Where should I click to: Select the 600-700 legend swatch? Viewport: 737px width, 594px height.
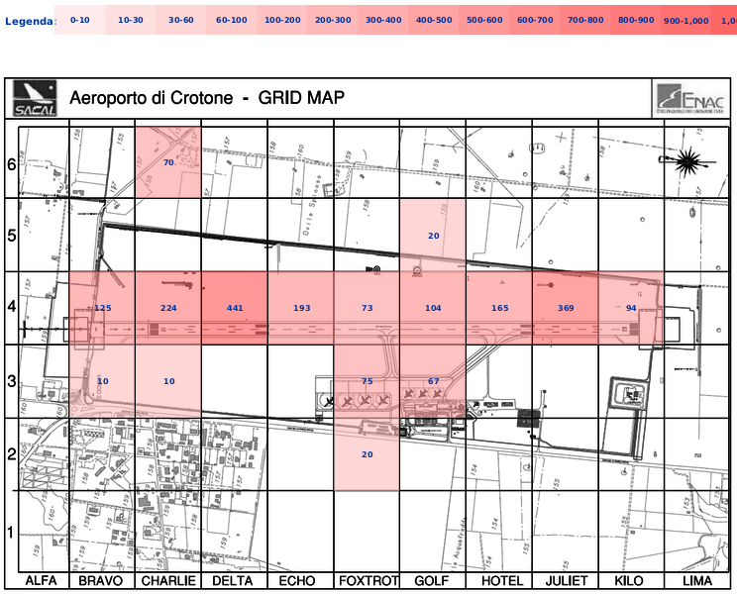click(x=535, y=20)
